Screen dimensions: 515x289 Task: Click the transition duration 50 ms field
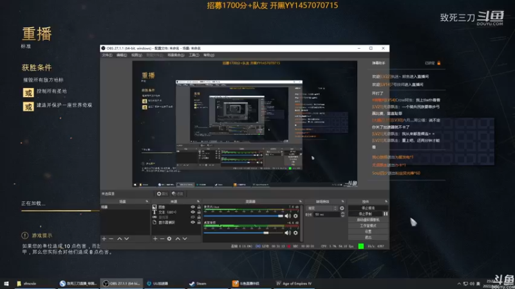327,215
